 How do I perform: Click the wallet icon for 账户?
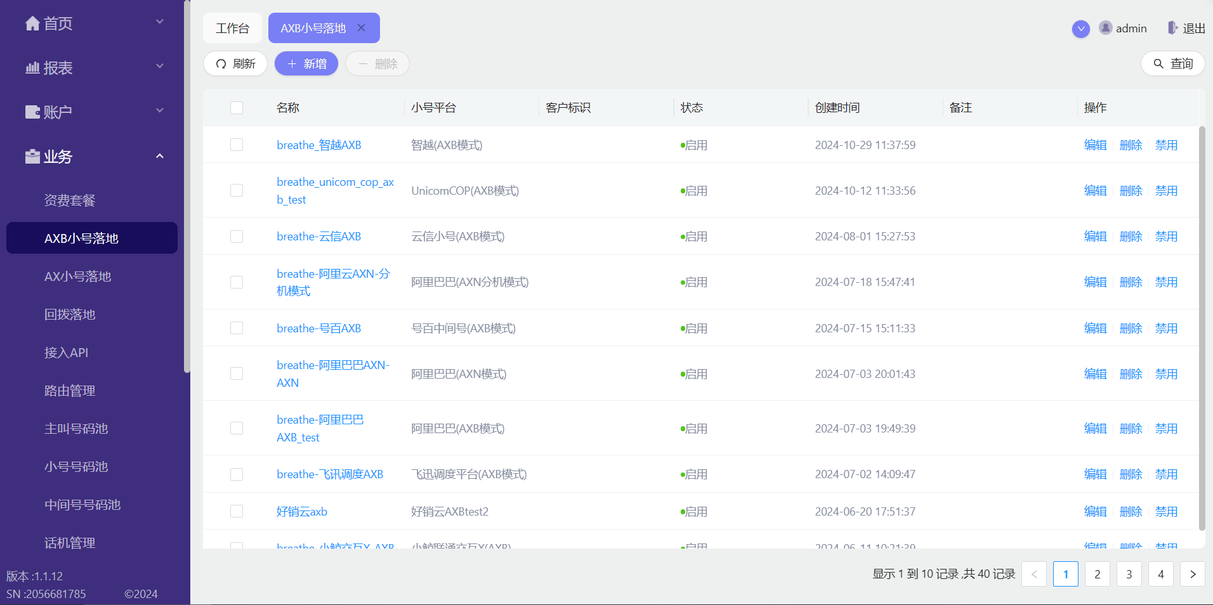click(x=32, y=112)
